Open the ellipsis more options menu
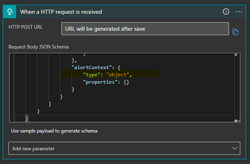250x164 pixels. [x=239, y=12]
